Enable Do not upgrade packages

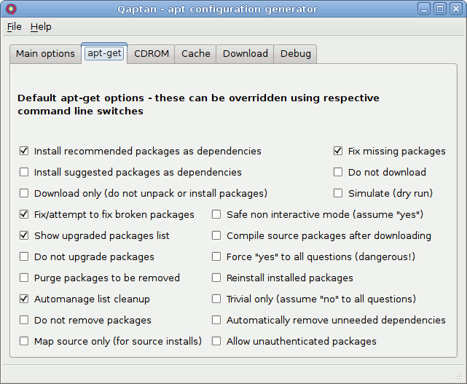(x=24, y=256)
